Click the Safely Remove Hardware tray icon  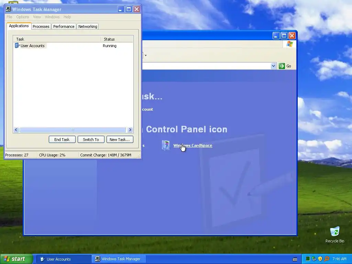314,259
